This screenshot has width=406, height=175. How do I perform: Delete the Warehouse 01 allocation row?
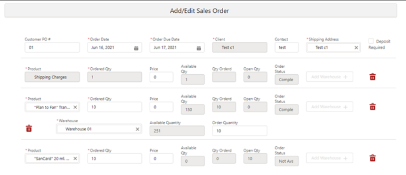(29, 128)
